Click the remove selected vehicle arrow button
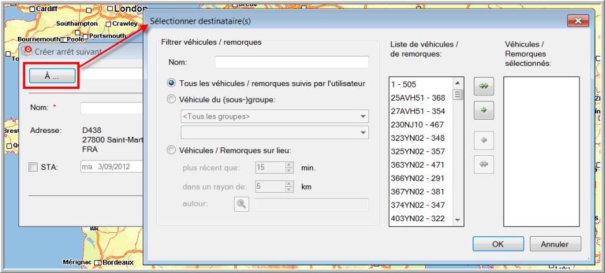Image resolution: width=605 pixels, height=273 pixels. (x=484, y=139)
